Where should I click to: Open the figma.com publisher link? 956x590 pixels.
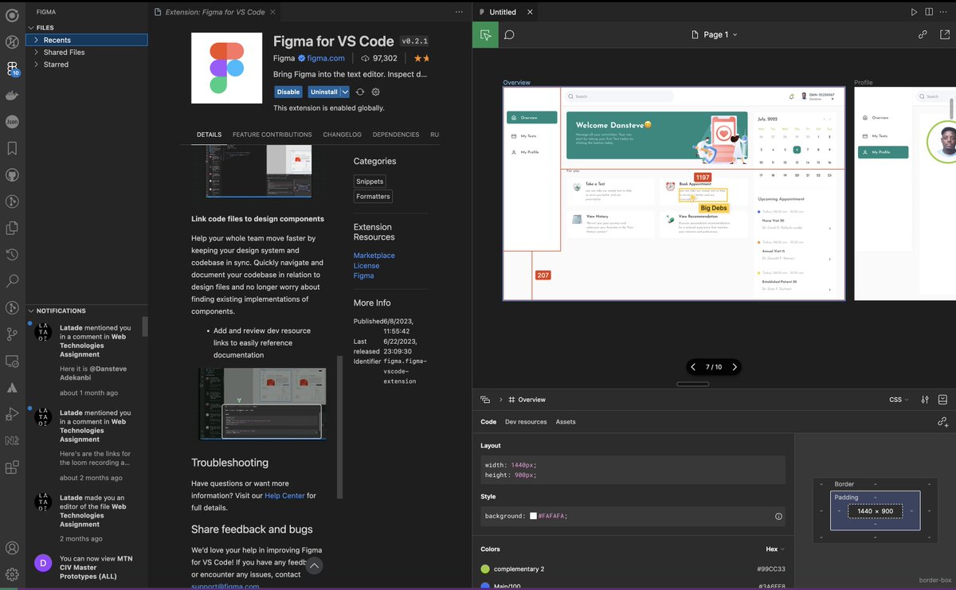[326, 58]
